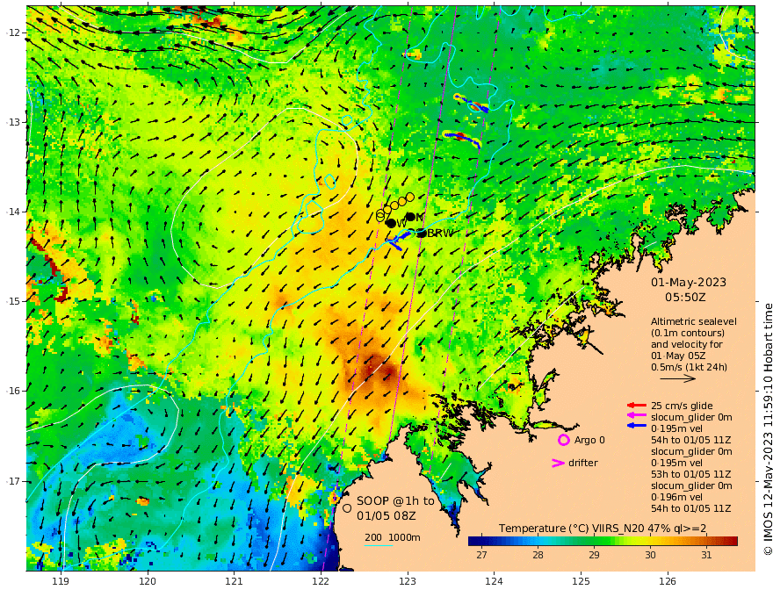Click the latitude axis label -17
773x597 pixels.
(x=13, y=481)
